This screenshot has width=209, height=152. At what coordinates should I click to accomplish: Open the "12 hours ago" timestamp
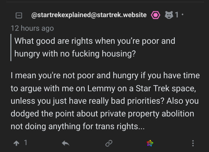pyautogui.click(x=32, y=28)
